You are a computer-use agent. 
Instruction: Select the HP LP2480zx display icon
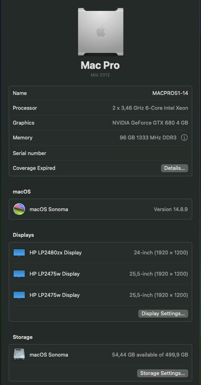[x=19, y=253]
